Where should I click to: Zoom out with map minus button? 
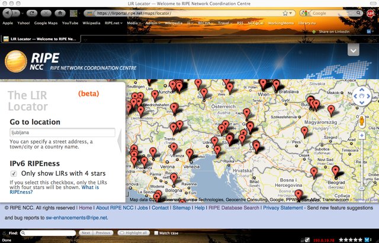pos(362,188)
